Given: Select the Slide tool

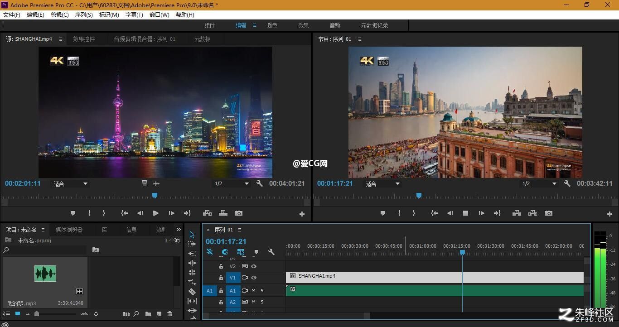Looking at the screenshot, I should click(192, 311).
